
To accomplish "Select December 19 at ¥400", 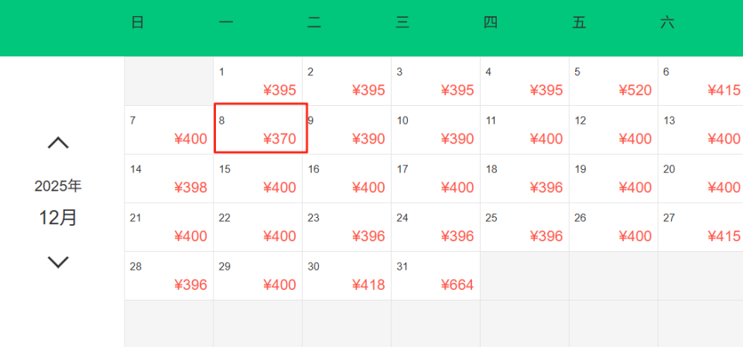I will pos(613,179).
